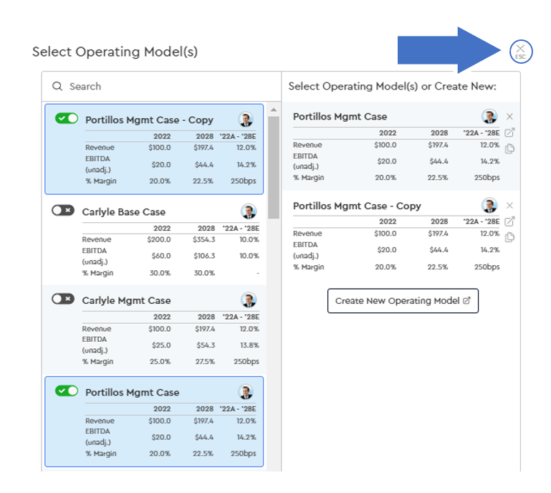
Task: Toggle off Portillos Mgmt Case in left list
Action: point(67,391)
